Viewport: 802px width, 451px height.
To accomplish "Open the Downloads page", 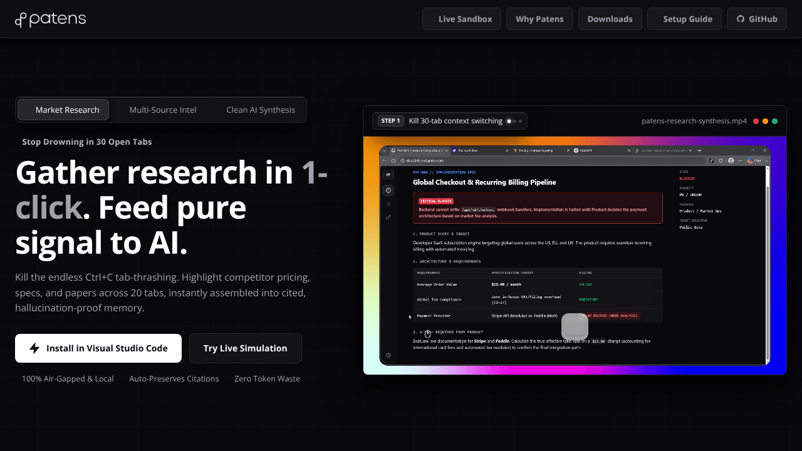I will pyautogui.click(x=610, y=19).
